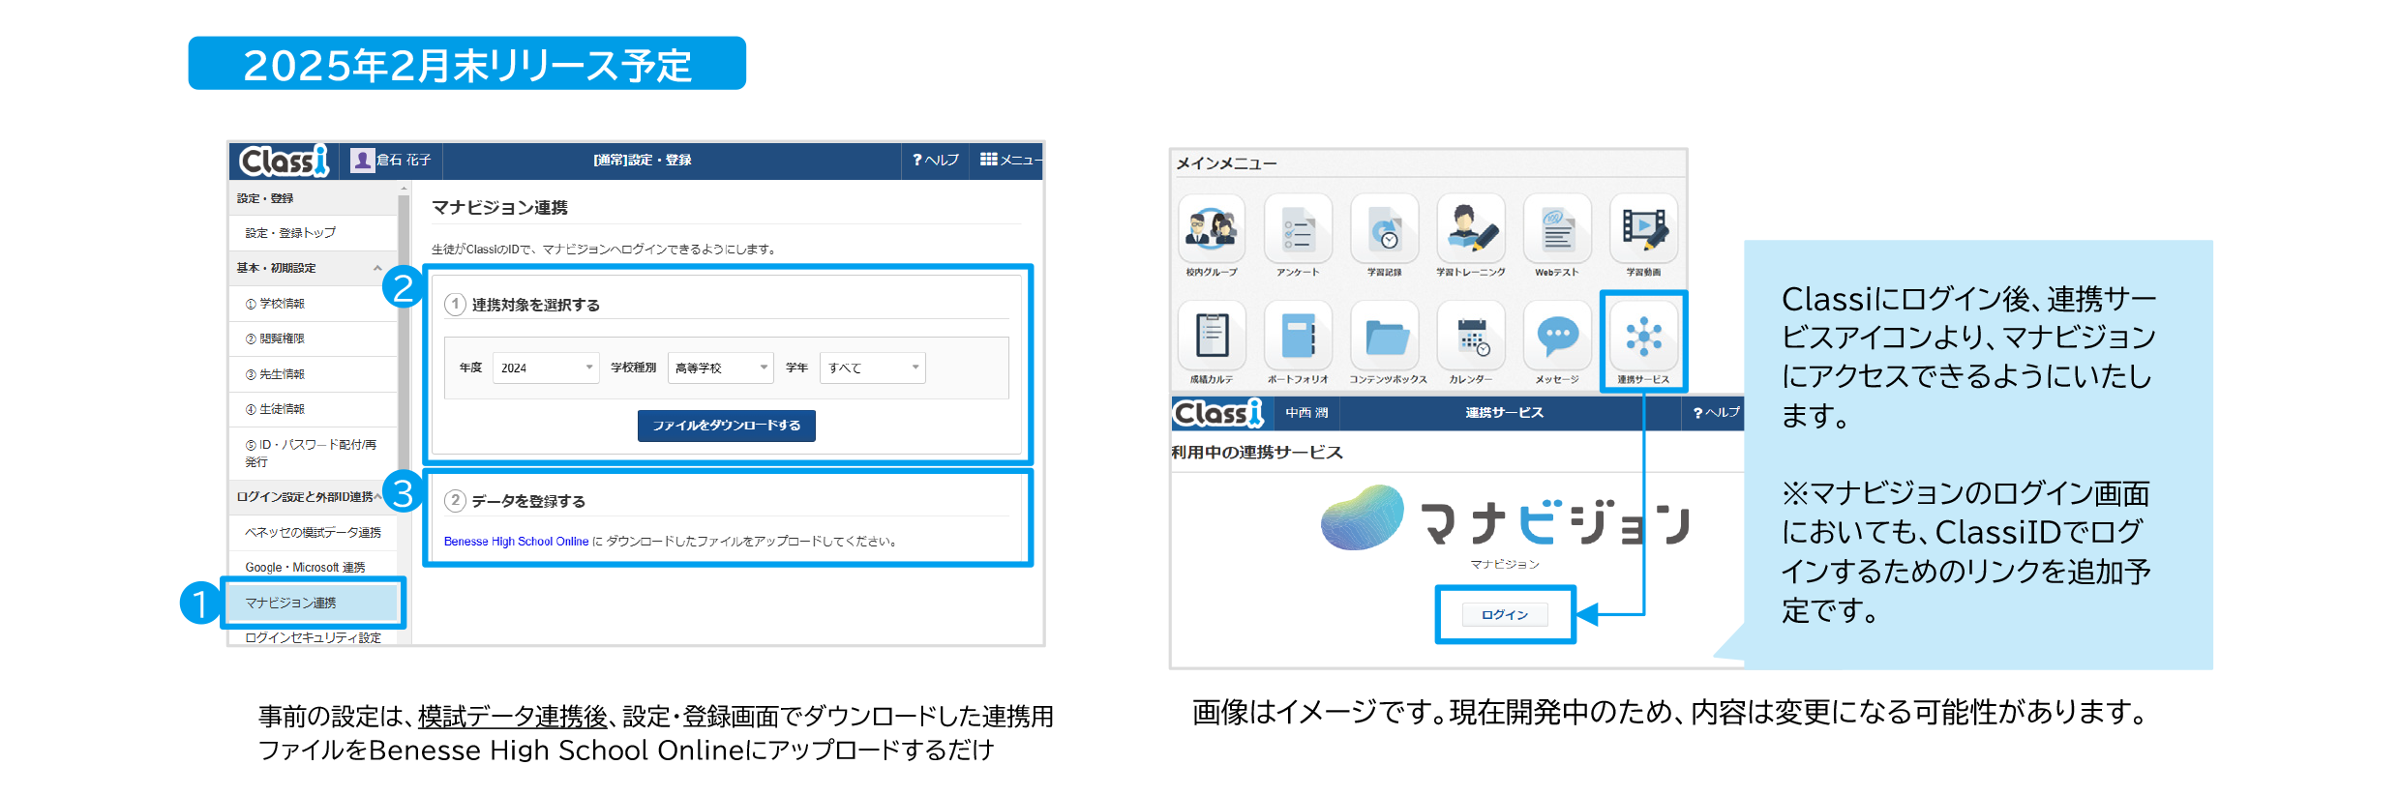Viewport: 2400px width, 795px height.
Task: Open ヘルプ in the settings header
Action: click(935, 160)
